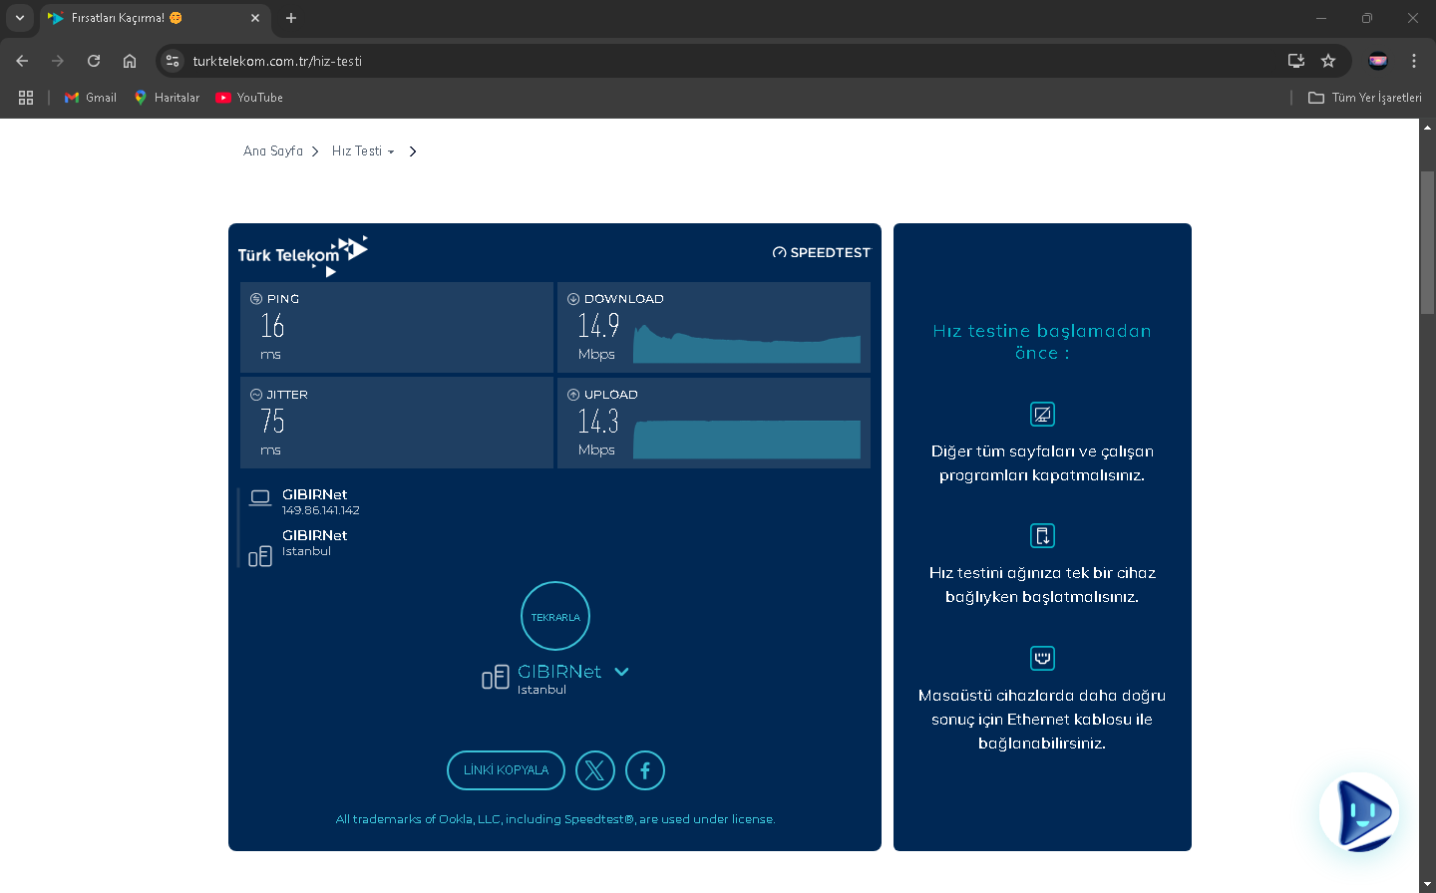Open the browser home page
Screen dimensions: 1436x893
pyautogui.click(x=130, y=61)
